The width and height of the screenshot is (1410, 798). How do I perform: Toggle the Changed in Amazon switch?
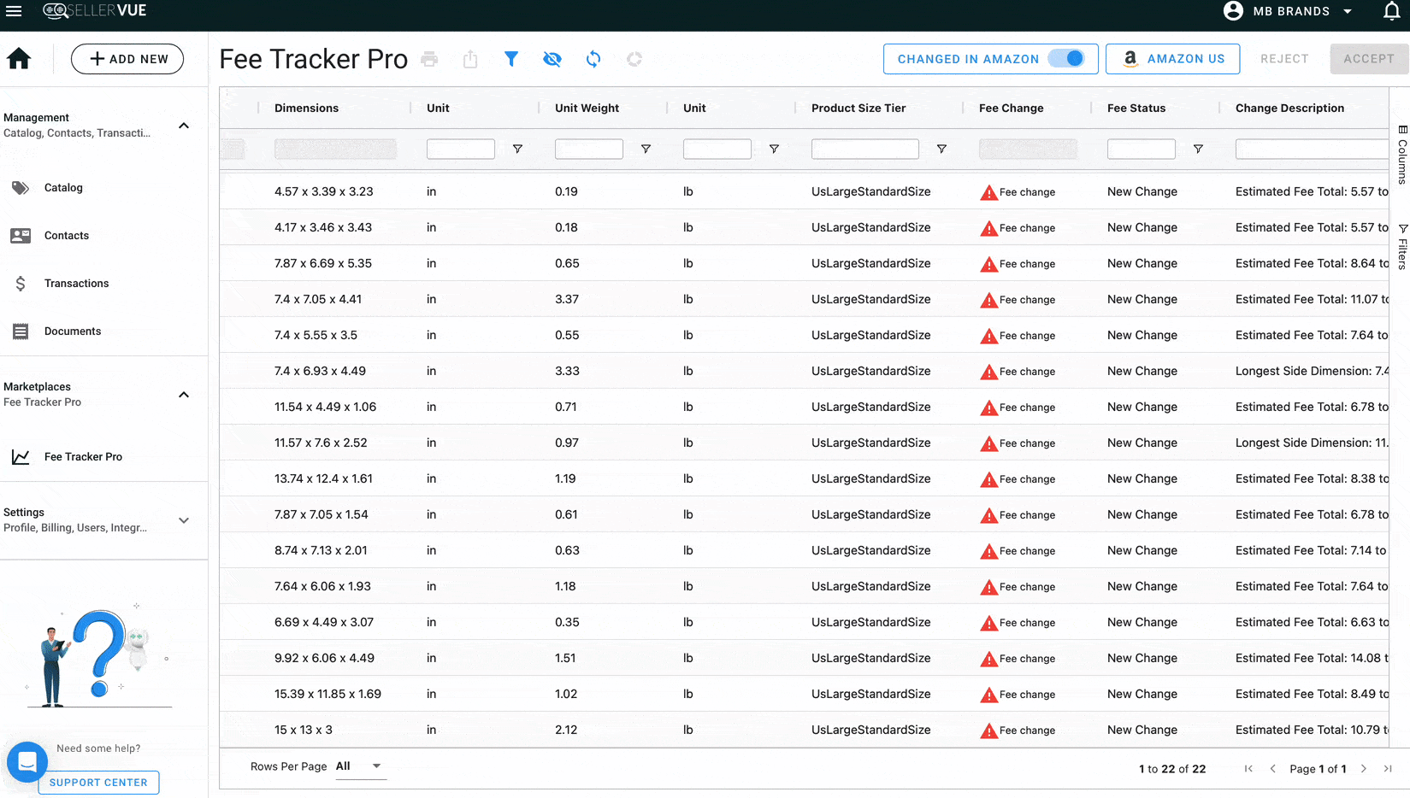1066,58
